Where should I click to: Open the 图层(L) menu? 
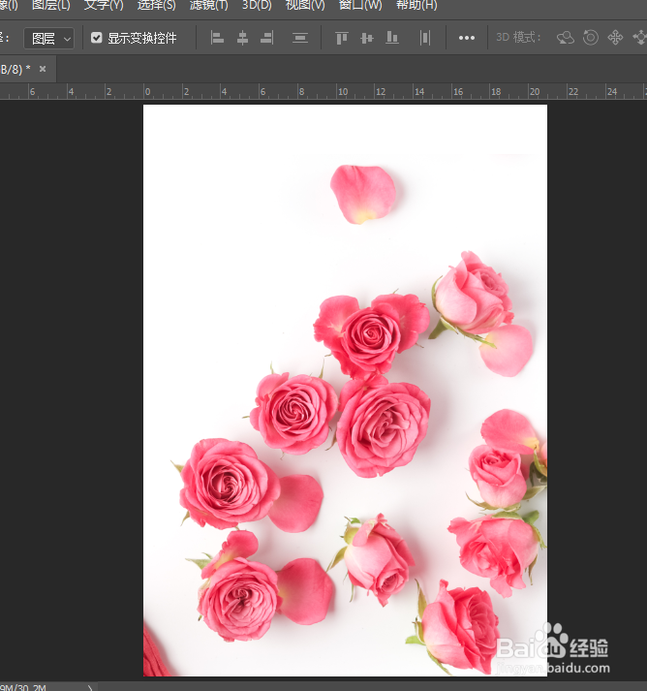point(51,5)
